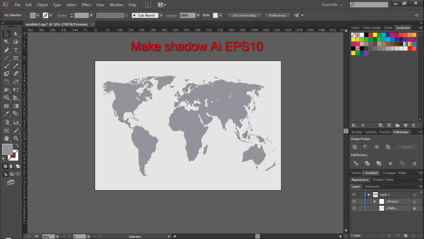Open the Essentials workspace dropdown
Screen dimensions: 424x239
point(332,5)
